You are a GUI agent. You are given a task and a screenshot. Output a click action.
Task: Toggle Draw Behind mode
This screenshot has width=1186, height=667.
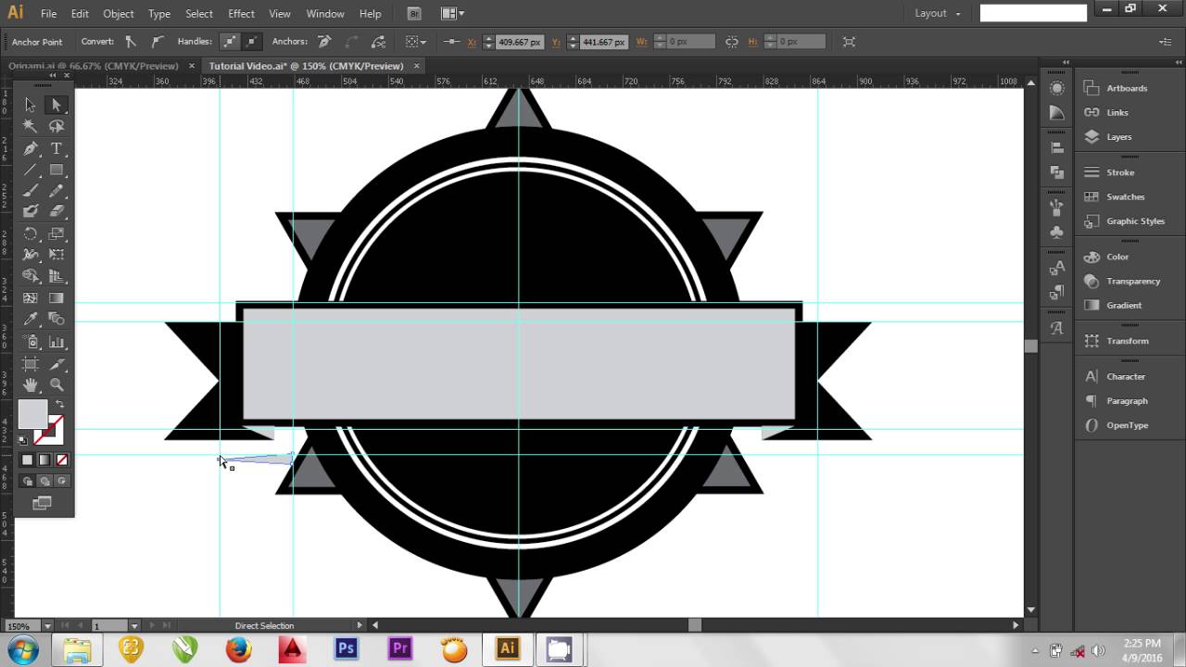(44, 481)
